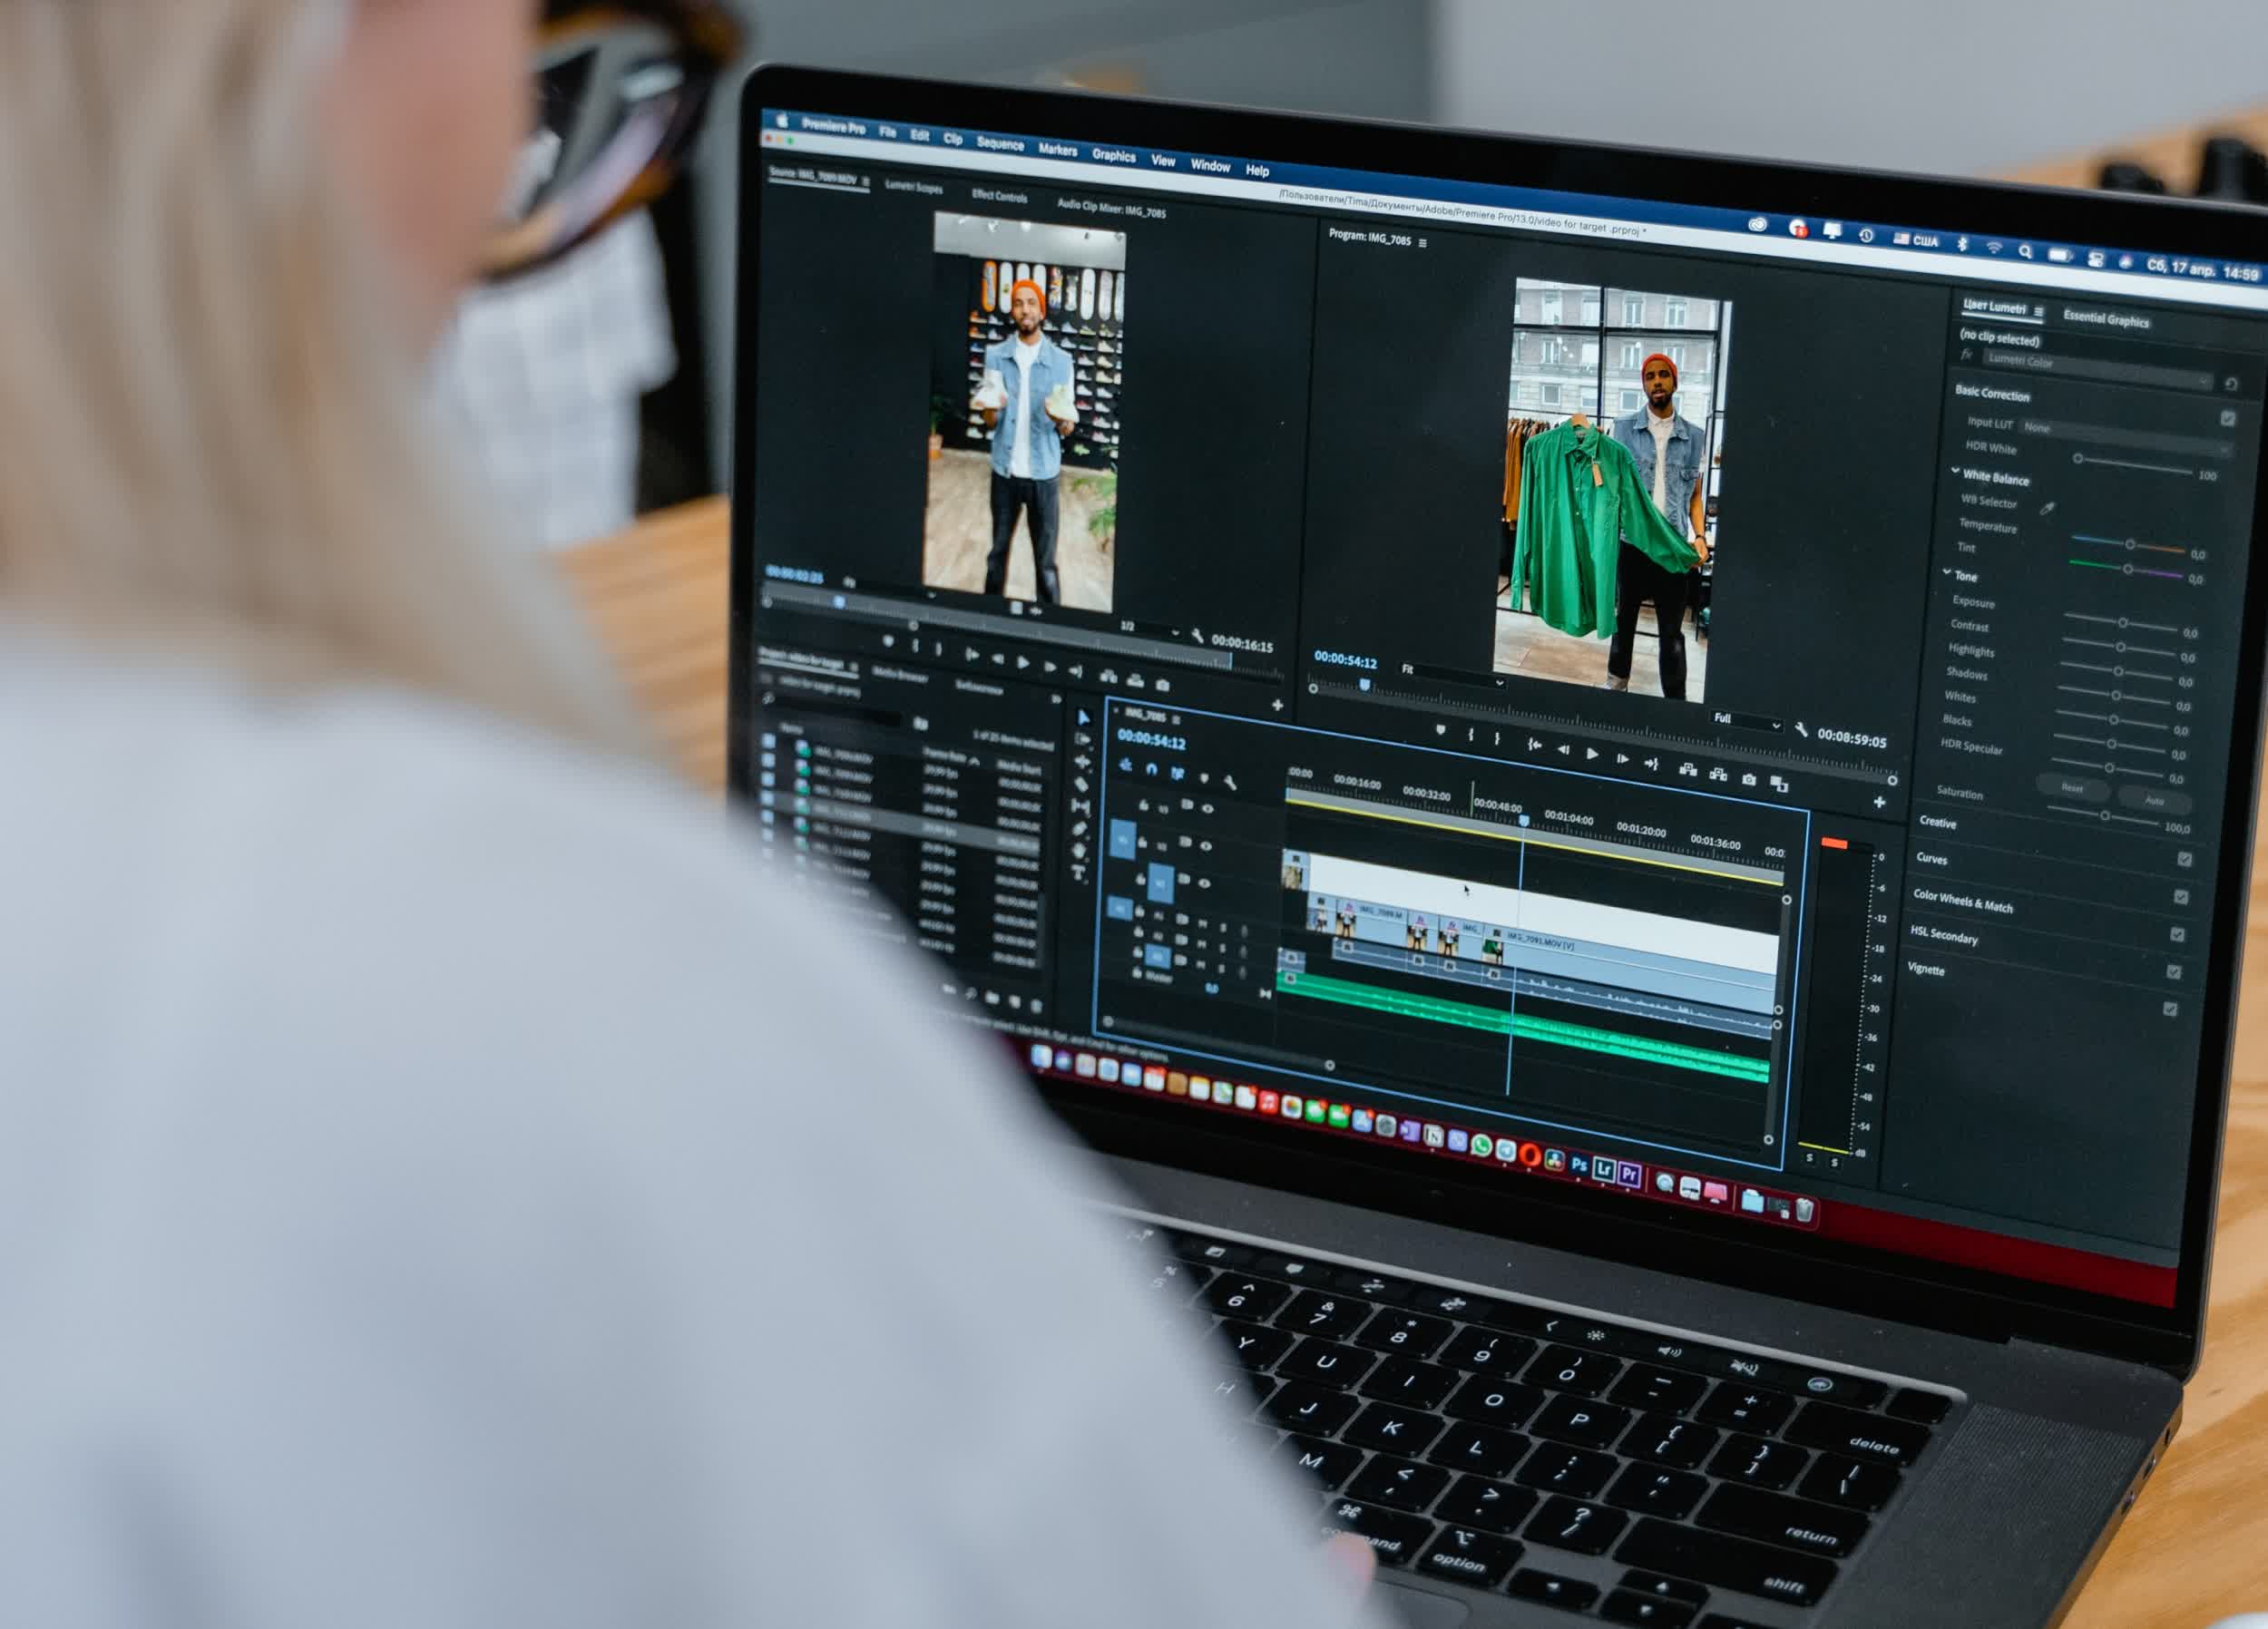The height and width of the screenshot is (1629, 2268).
Task: Open Photoshop in the Dock
Action: coord(1579,1165)
